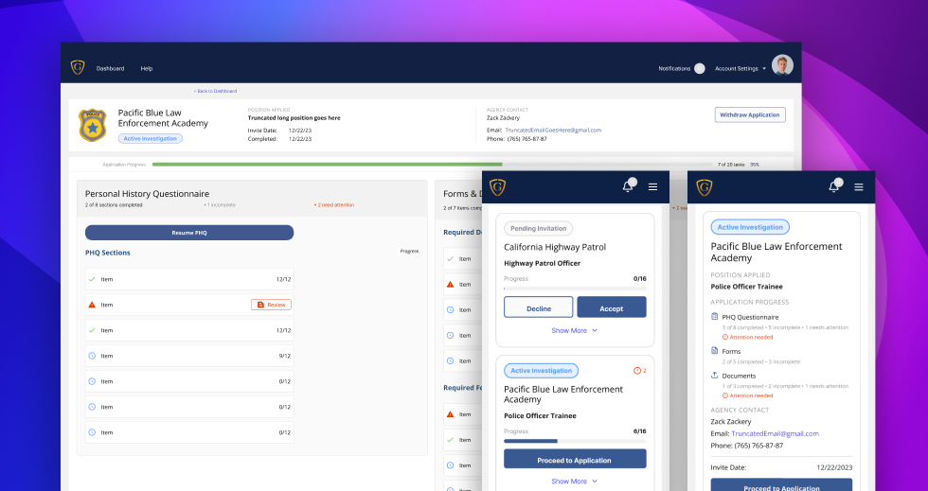
Task: Click logo on the mobile application detail screen
Action: 705,187
